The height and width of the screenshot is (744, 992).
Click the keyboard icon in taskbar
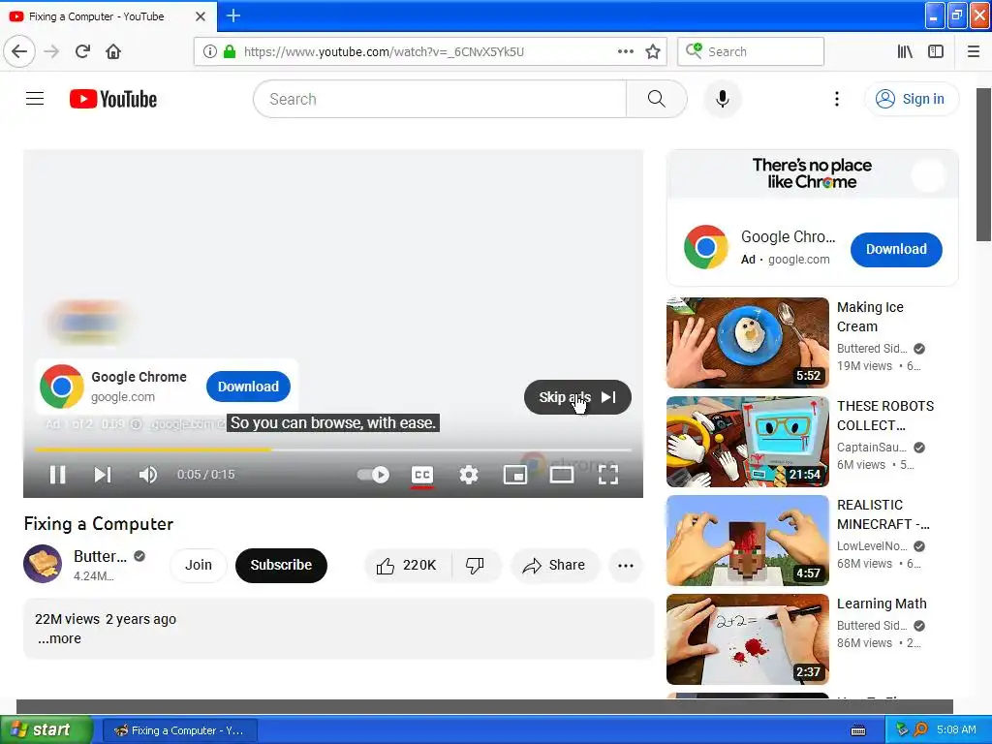(x=858, y=730)
